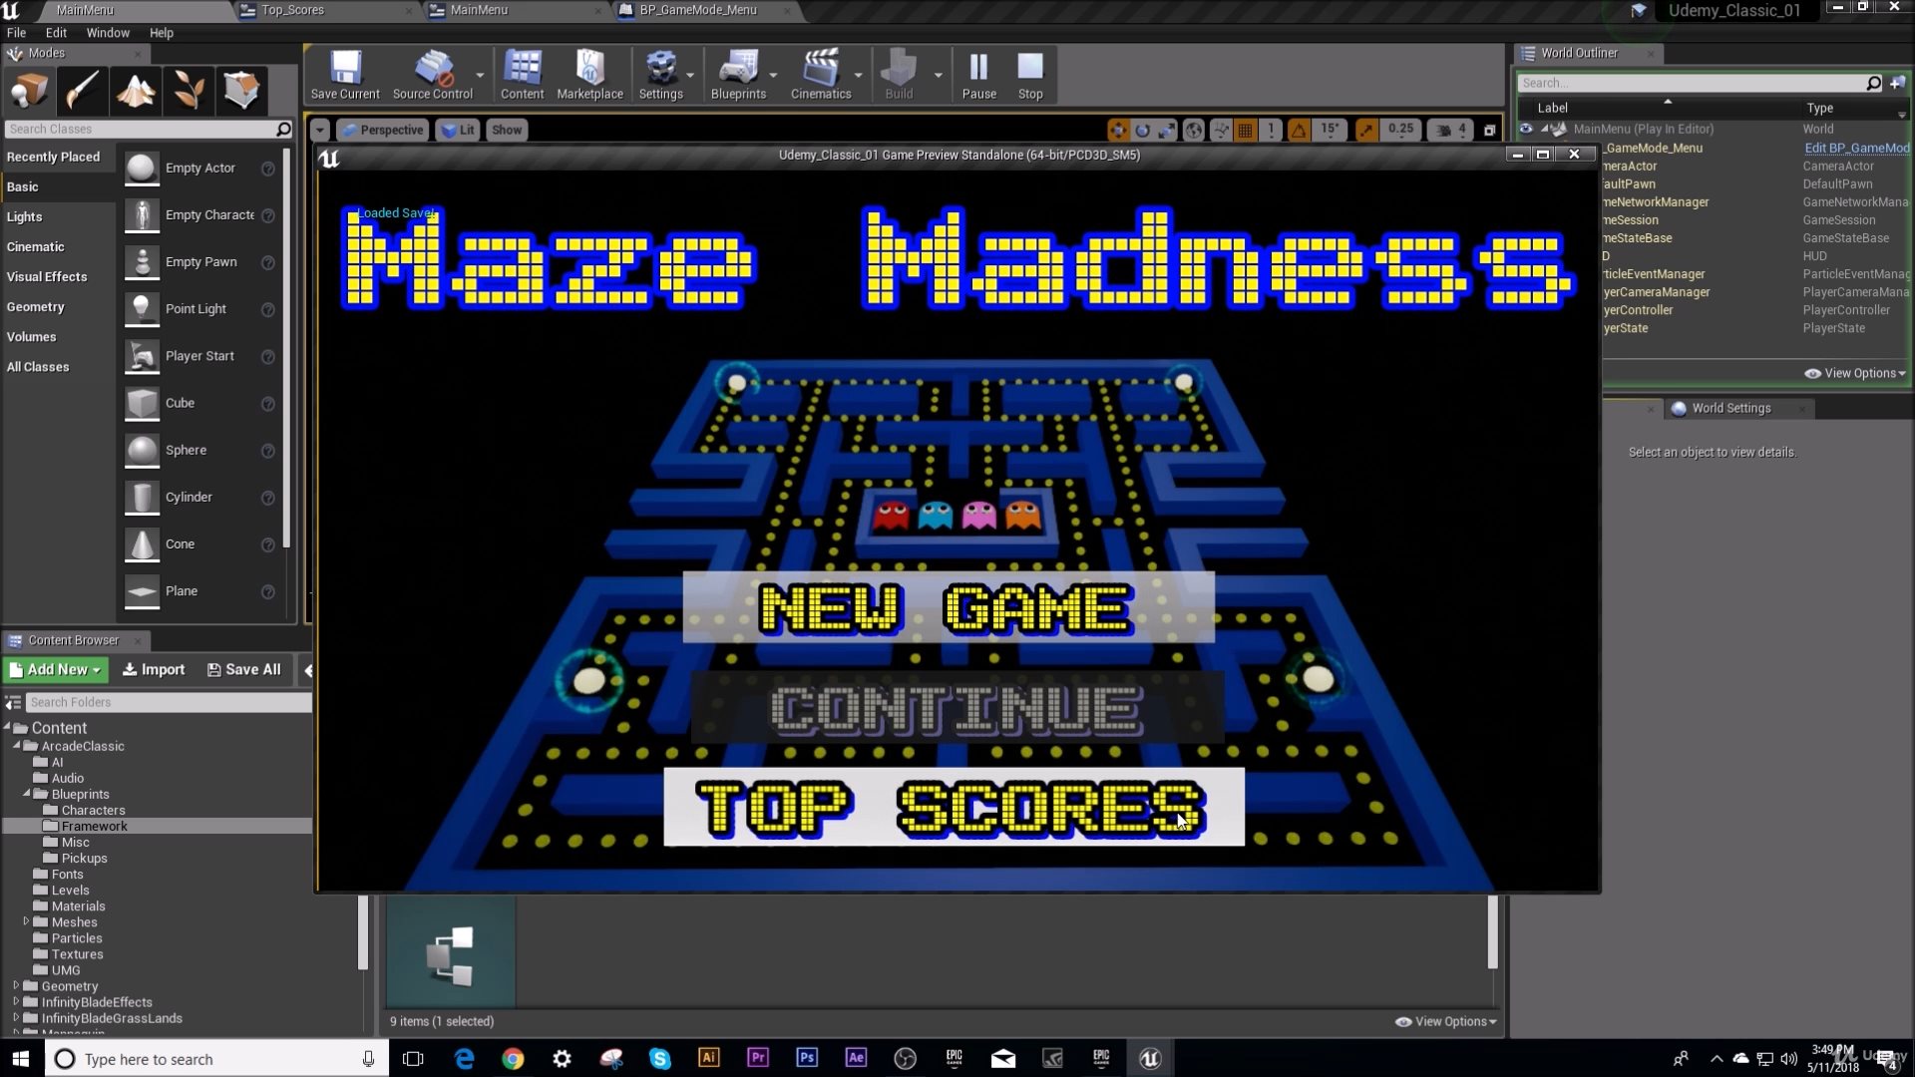Click the Search Classes input field
Viewport: 1915px width, 1077px height.
[x=140, y=129]
